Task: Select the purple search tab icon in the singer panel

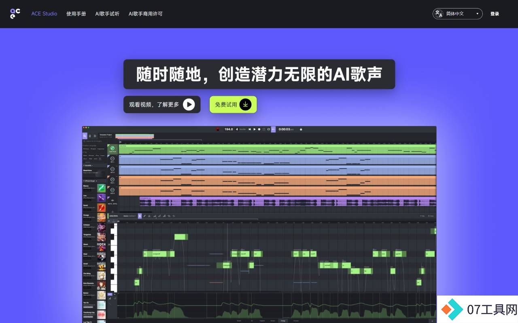Action: tap(85, 136)
